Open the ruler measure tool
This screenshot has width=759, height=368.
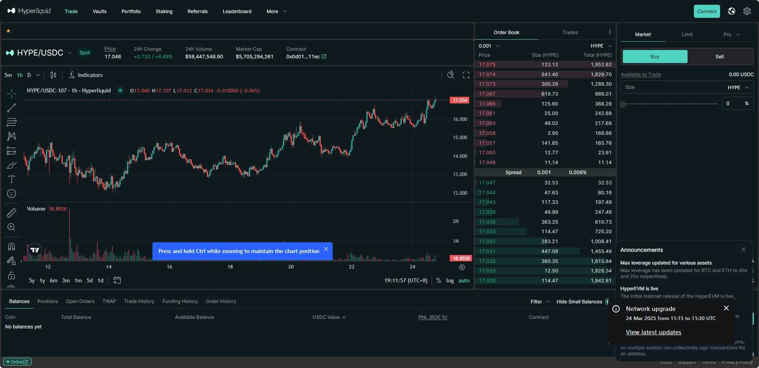pos(12,213)
